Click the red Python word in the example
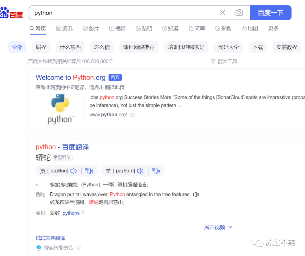Screen dimensions: 305x256 117,194
